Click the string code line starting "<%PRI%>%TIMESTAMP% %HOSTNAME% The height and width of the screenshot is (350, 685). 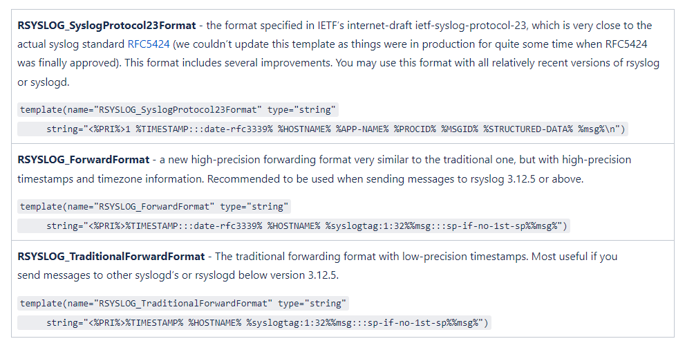pos(267,323)
